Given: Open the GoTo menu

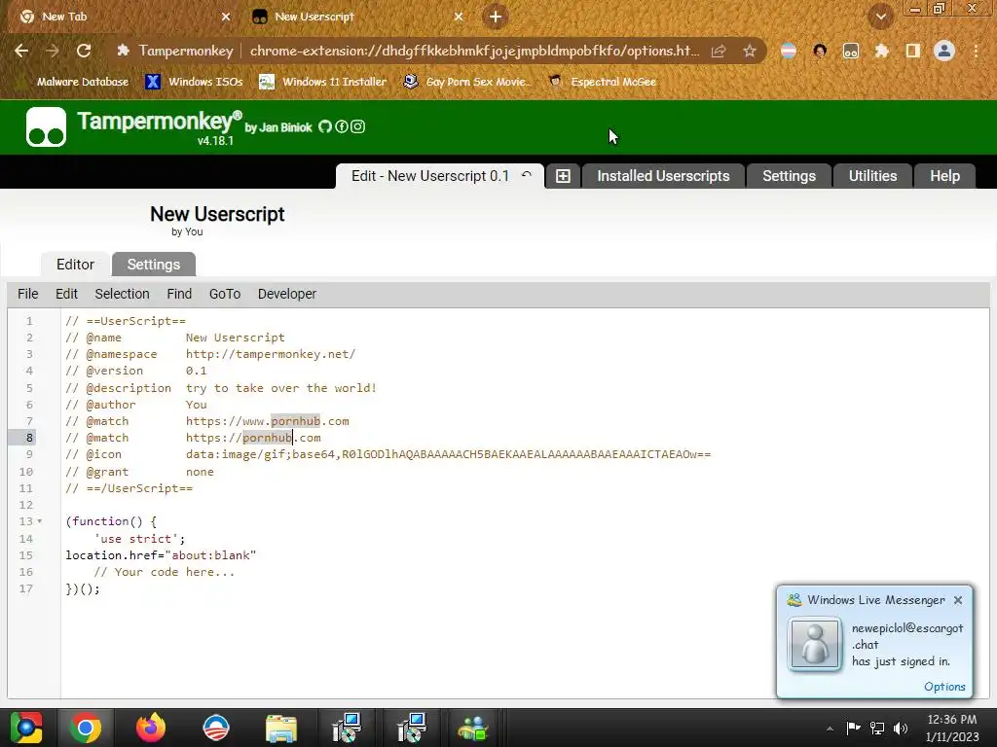Looking at the screenshot, I should click(225, 294).
